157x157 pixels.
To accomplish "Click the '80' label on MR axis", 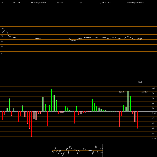I will tap(153, 93).
